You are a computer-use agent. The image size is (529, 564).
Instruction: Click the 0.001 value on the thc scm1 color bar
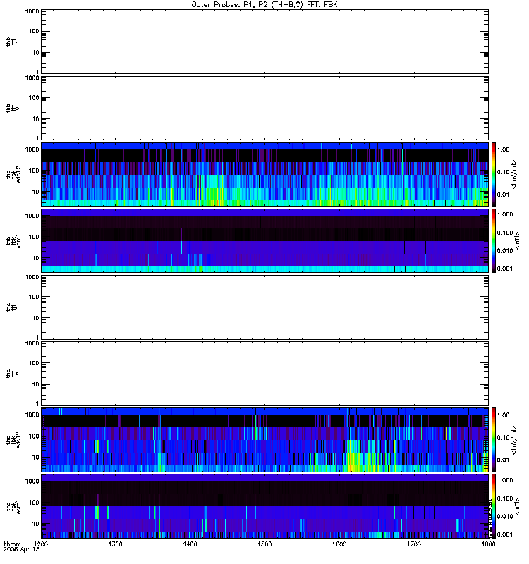[505, 534]
